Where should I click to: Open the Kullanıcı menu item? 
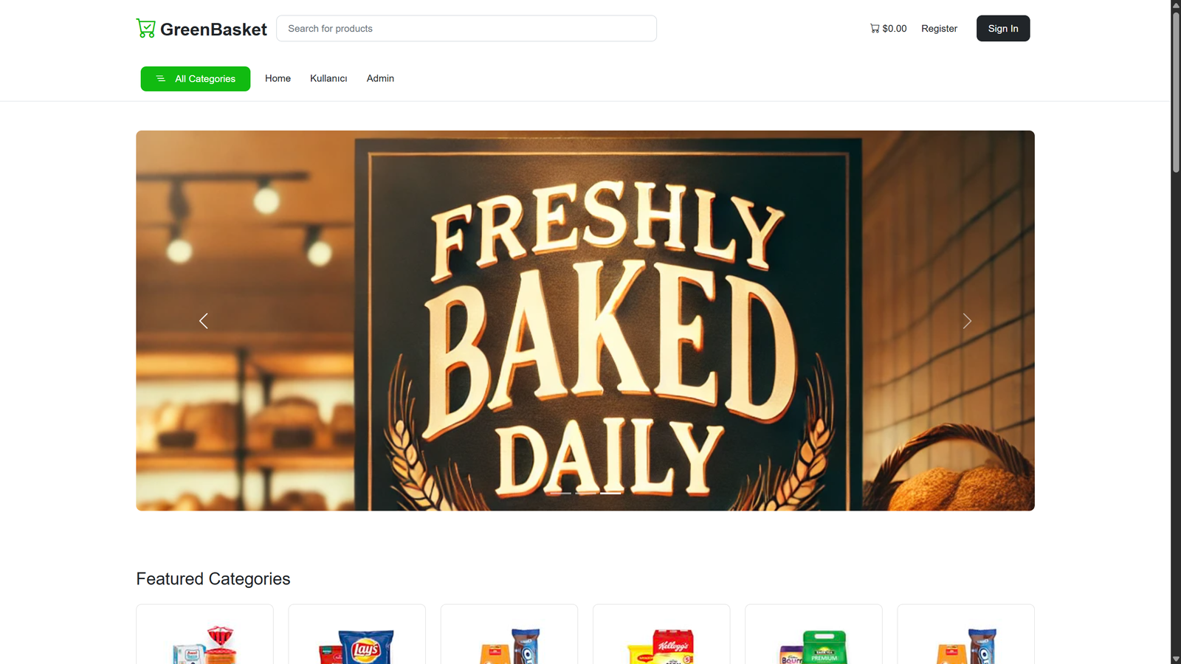(x=328, y=78)
